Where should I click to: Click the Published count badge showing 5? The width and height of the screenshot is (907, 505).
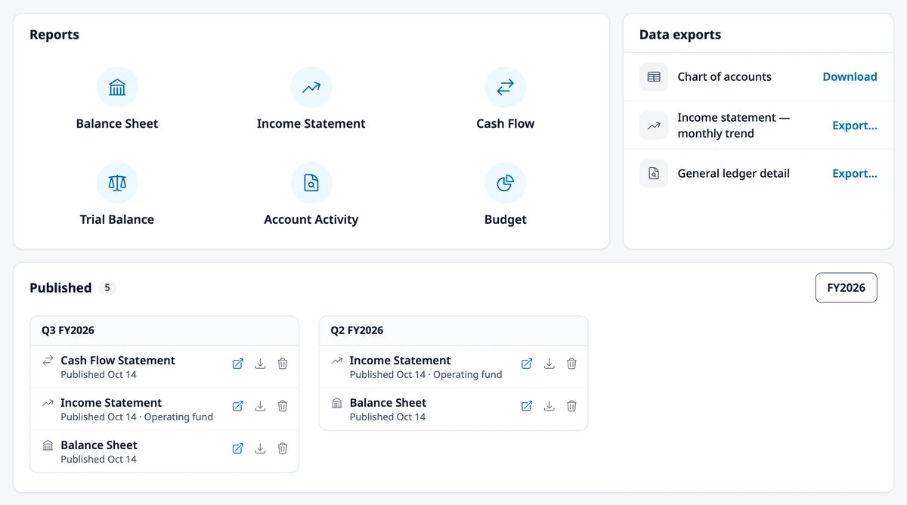coord(107,288)
